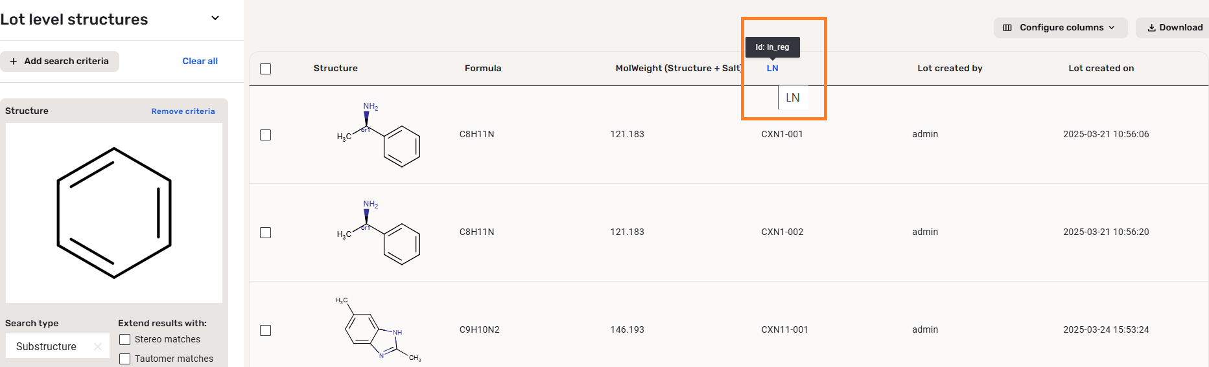The width and height of the screenshot is (1209, 367).
Task: Click the download icon in the Download button
Action: pos(1151,28)
